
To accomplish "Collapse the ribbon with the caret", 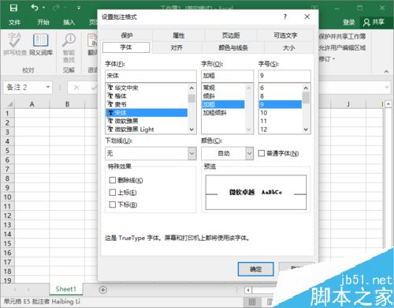I will click(x=386, y=71).
